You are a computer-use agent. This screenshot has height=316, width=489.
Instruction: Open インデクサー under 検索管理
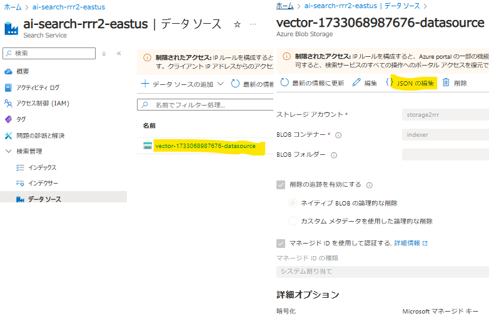click(43, 183)
